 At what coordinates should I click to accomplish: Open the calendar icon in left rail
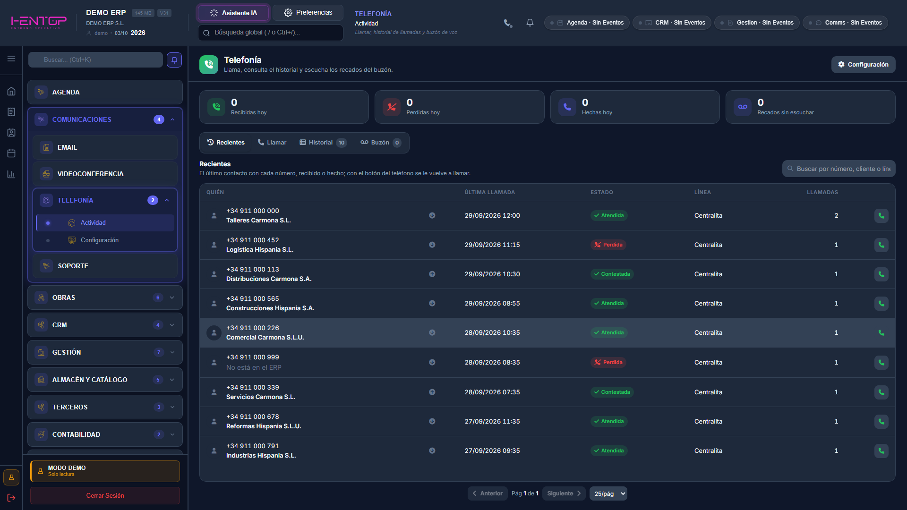click(11, 153)
